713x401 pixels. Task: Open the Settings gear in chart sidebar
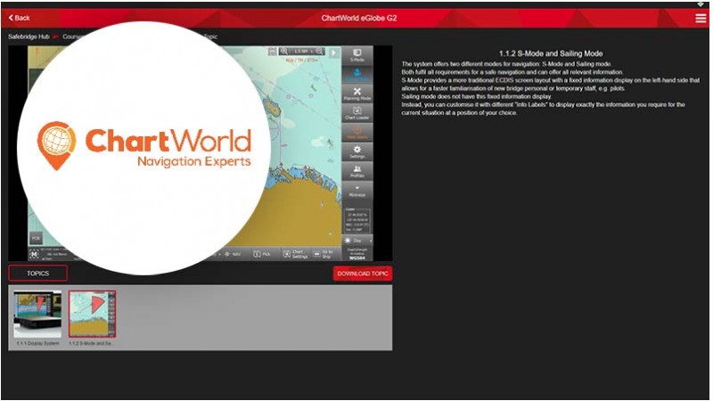356,152
